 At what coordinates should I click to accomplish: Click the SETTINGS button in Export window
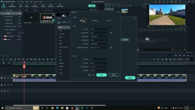[125, 40]
